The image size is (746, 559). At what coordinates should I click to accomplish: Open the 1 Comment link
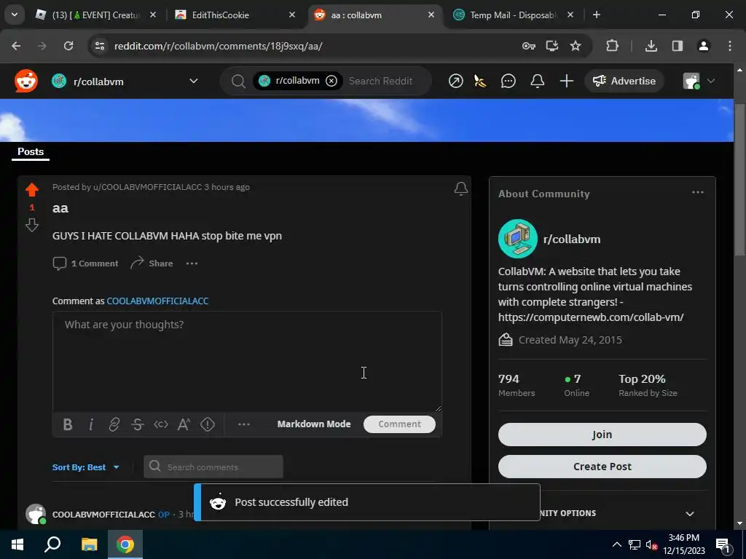(x=86, y=263)
